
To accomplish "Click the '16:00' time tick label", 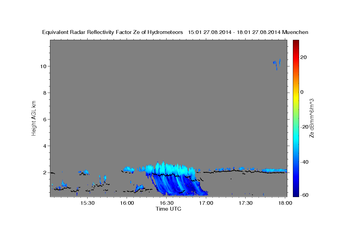I will [127, 203].
